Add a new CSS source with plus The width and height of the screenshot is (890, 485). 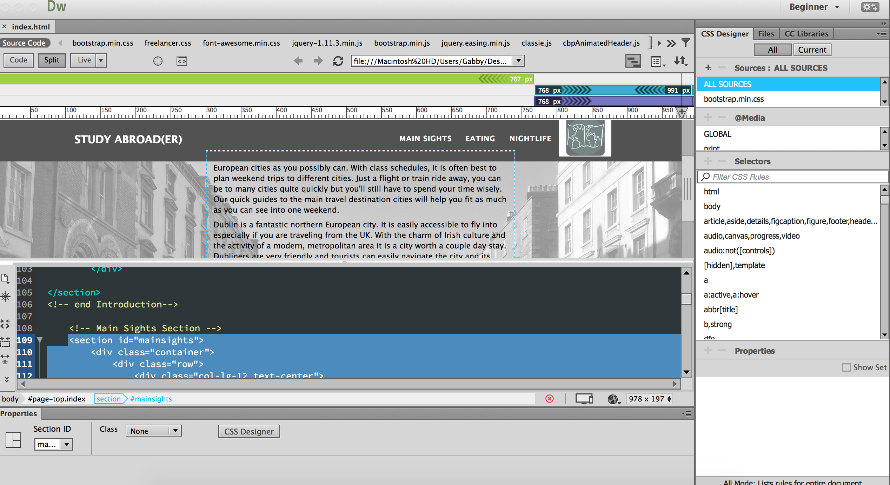[x=708, y=68]
